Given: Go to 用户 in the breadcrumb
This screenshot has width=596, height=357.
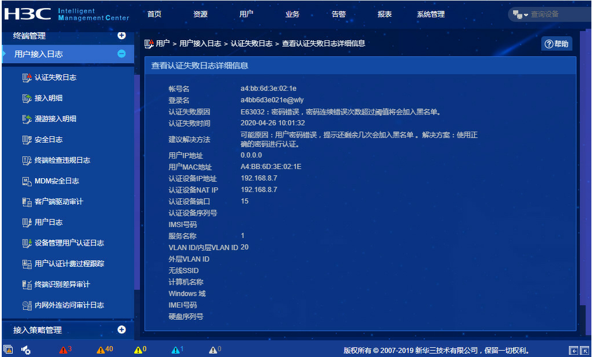Looking at the screenshot, I should [163, 44].
